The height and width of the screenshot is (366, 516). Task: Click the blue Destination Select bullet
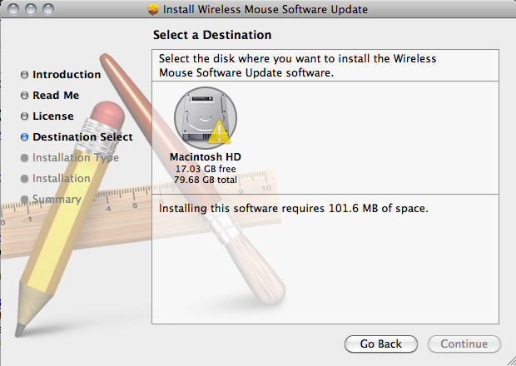[24, 136]
